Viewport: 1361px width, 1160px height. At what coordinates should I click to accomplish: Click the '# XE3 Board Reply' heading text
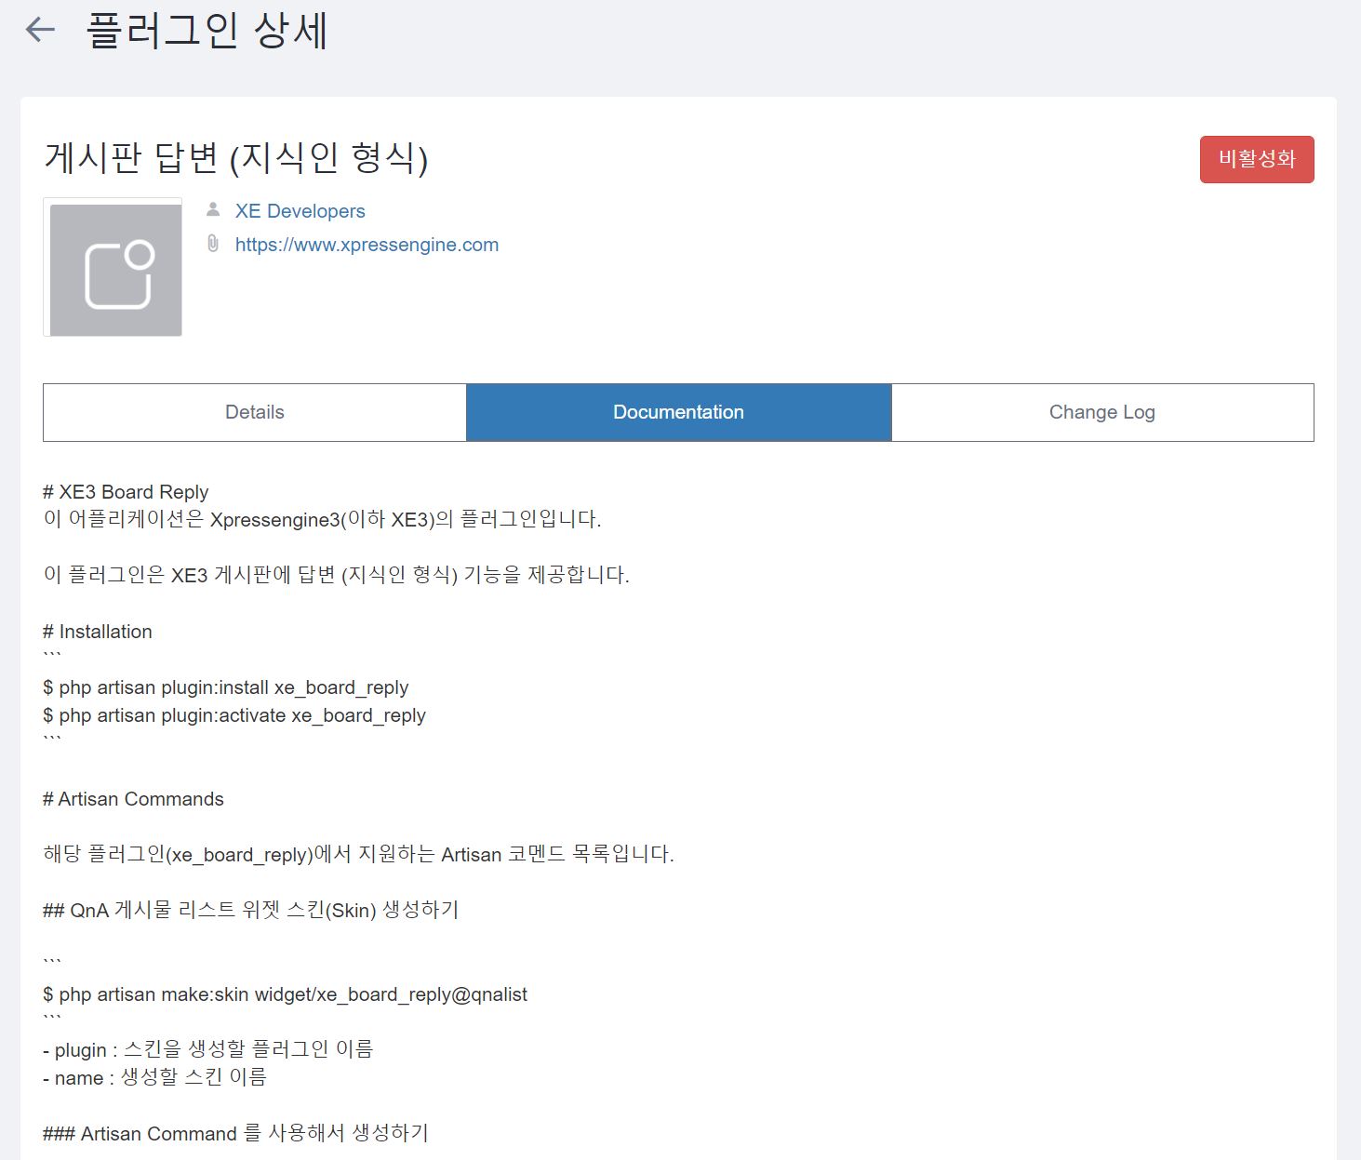click(126, 492)
